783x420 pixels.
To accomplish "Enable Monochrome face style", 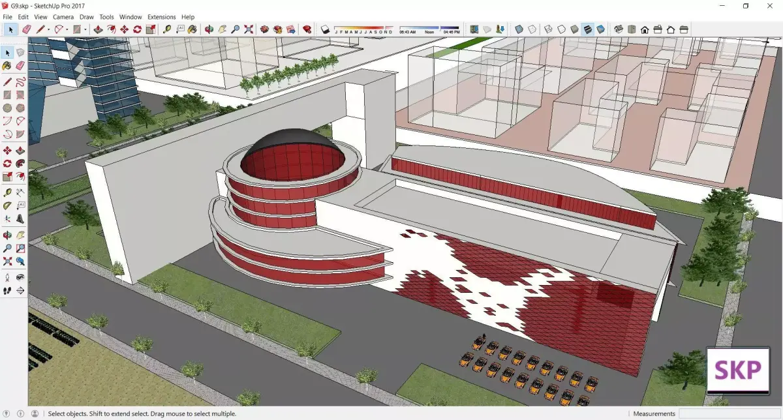I will [600, 29].
